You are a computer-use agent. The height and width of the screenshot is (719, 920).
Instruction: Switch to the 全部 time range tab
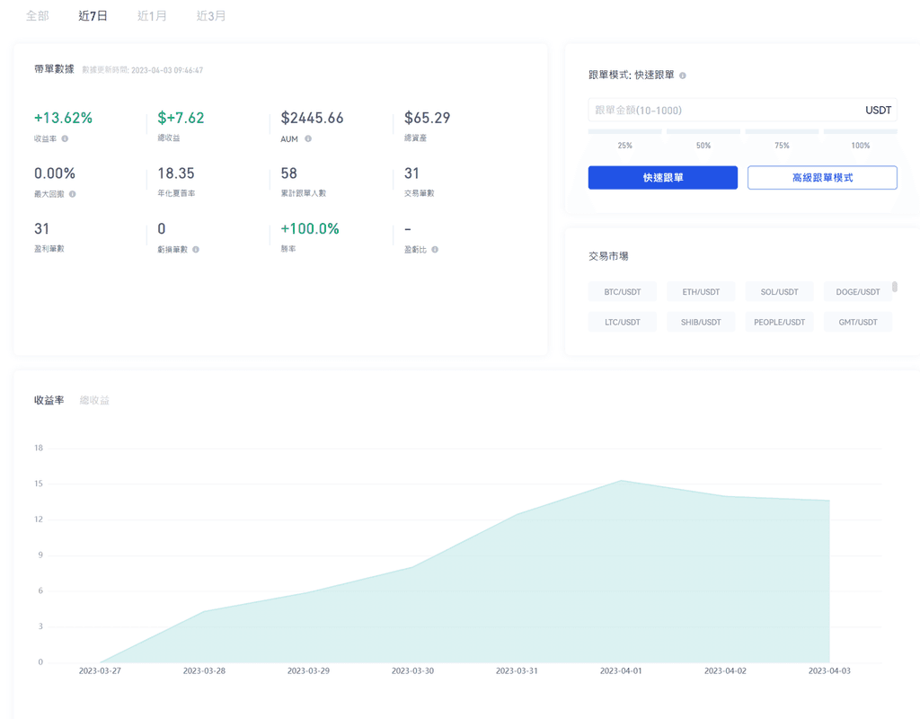pyautogui.click(x=38, y=16)
